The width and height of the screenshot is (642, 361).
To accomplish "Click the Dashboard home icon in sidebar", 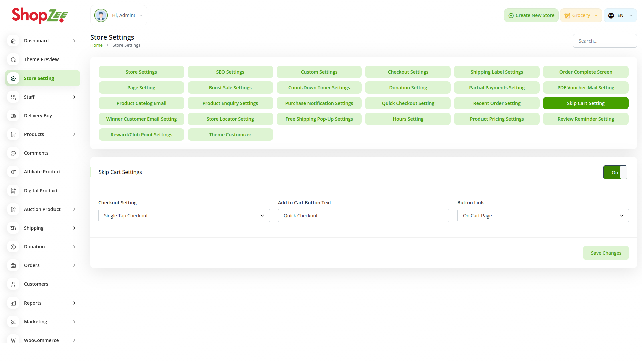I will coord(13,41).
